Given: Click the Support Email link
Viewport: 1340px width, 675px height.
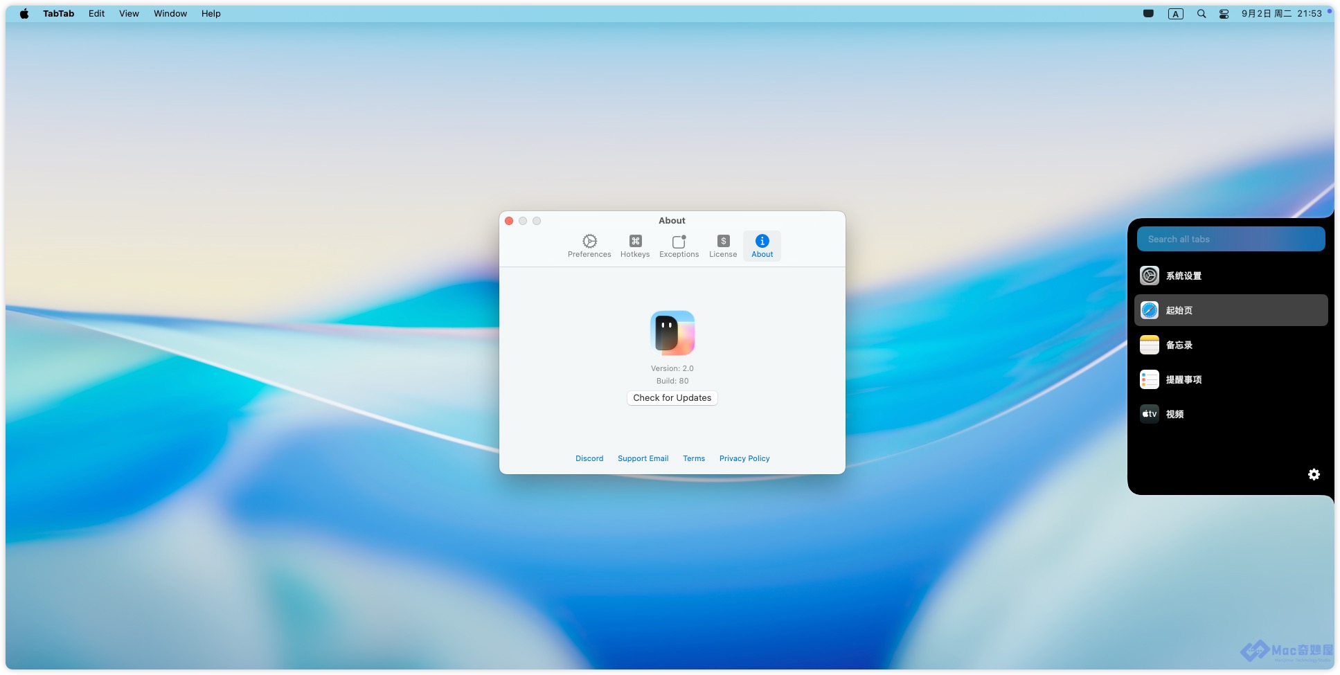Looking at the screenshot, I should (x=643, y=458).
